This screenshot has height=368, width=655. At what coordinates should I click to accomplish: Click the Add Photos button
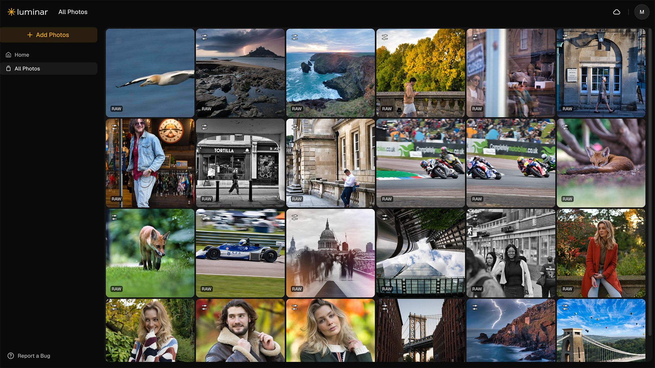pos(48,35)
